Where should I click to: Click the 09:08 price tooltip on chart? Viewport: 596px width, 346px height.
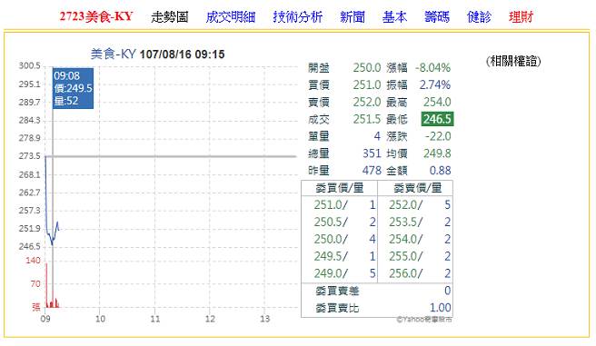click(73, 88)
